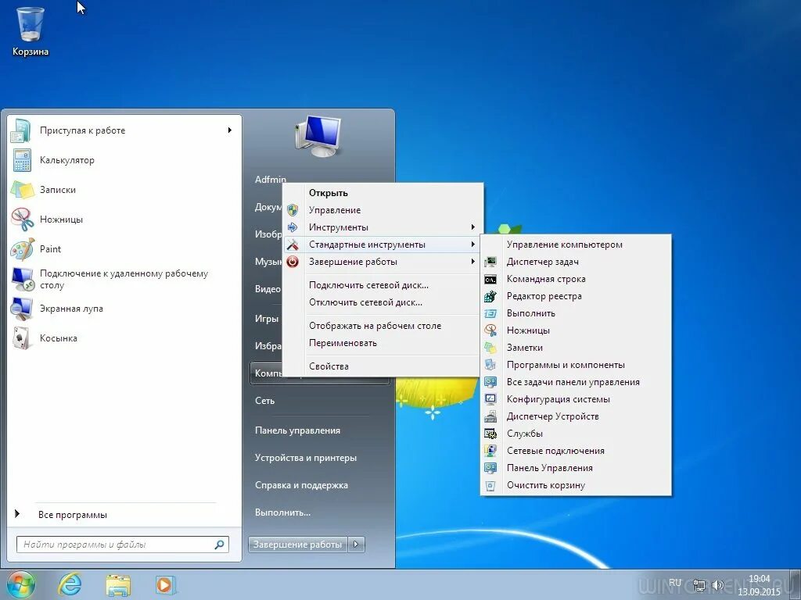Click the Calculator icon in Start menu
This screenshot has width=801, height=600.
tap(22, 160)
